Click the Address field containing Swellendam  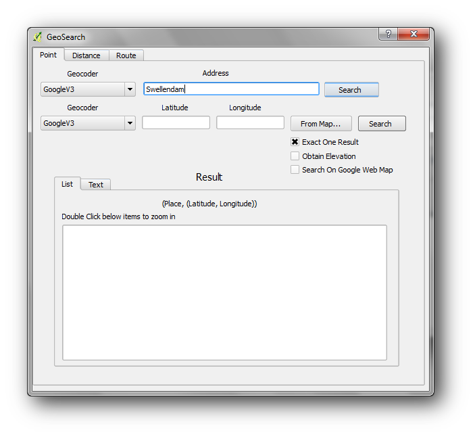tap(231, 89)
